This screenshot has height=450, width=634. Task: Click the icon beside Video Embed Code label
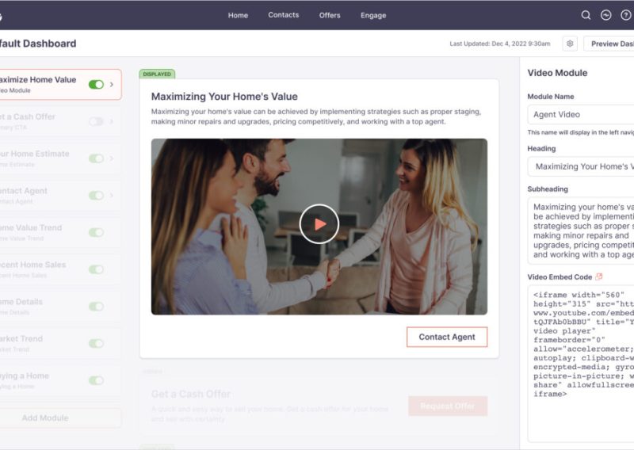(x=599, y=276)
